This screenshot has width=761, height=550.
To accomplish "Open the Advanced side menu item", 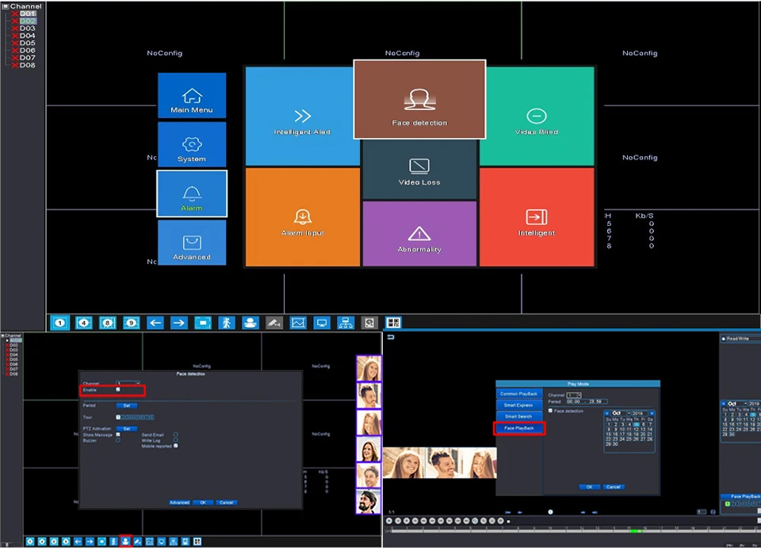I will 192,243.
